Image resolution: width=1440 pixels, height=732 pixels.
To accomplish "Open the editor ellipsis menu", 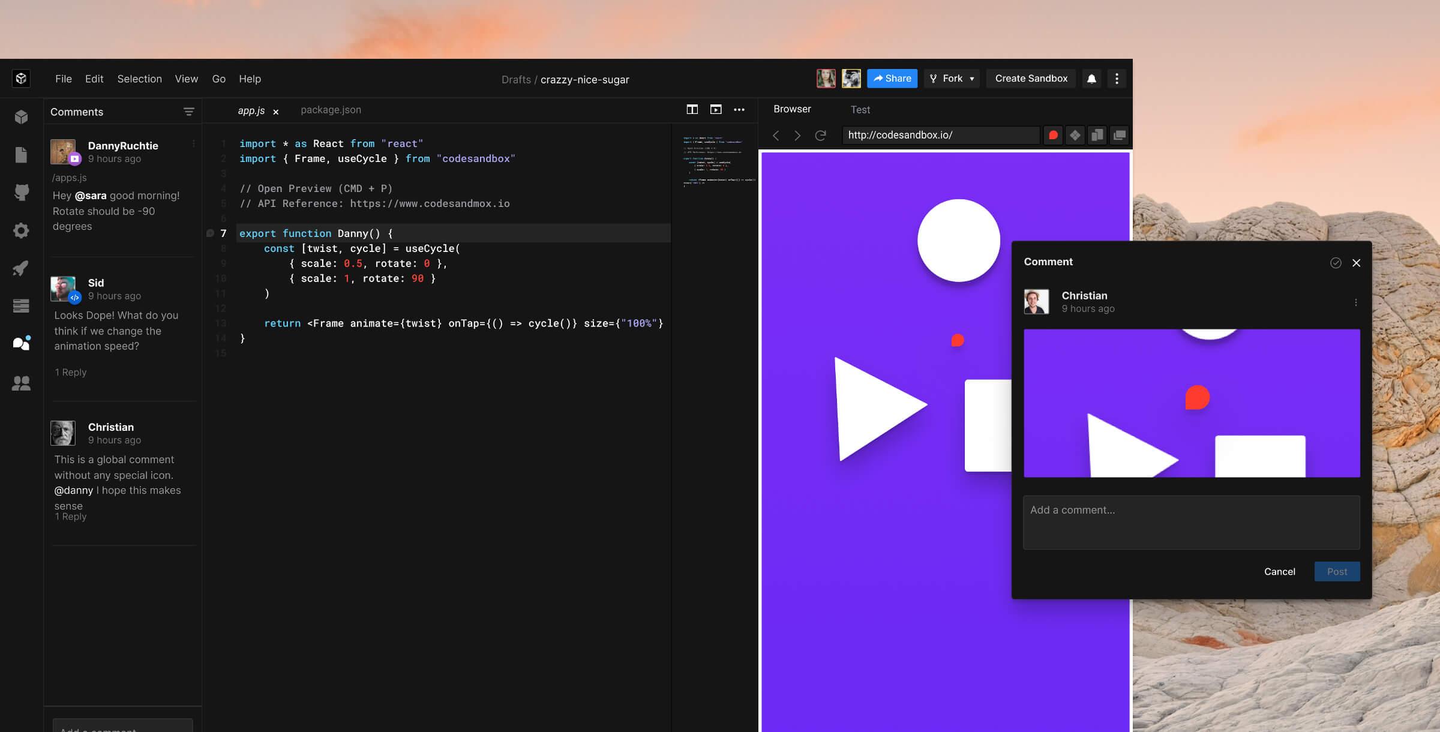I will [739, 110].
